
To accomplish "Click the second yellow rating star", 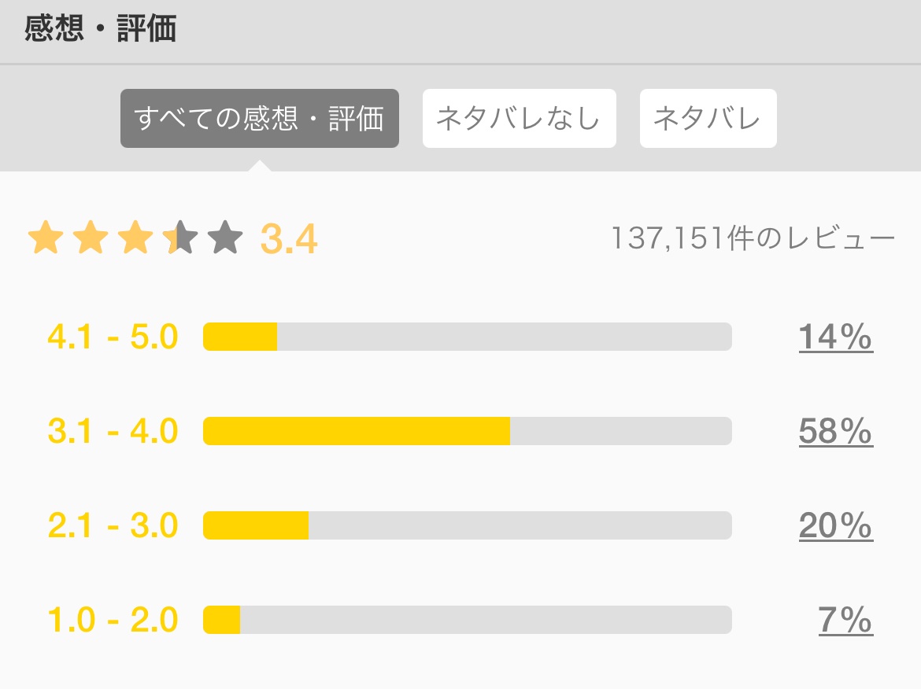I will coord(91,238).
